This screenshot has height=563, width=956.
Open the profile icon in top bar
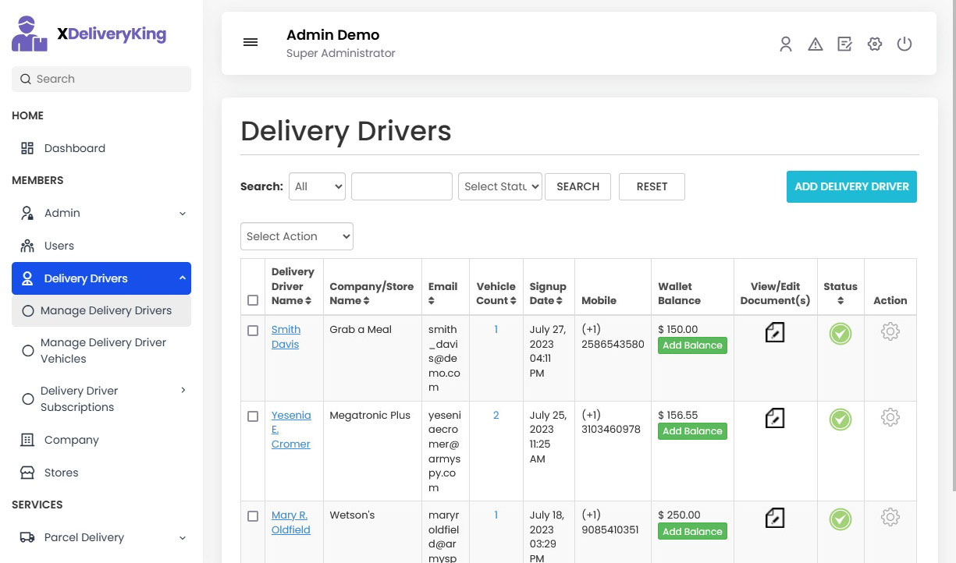[x=786, y=44]
